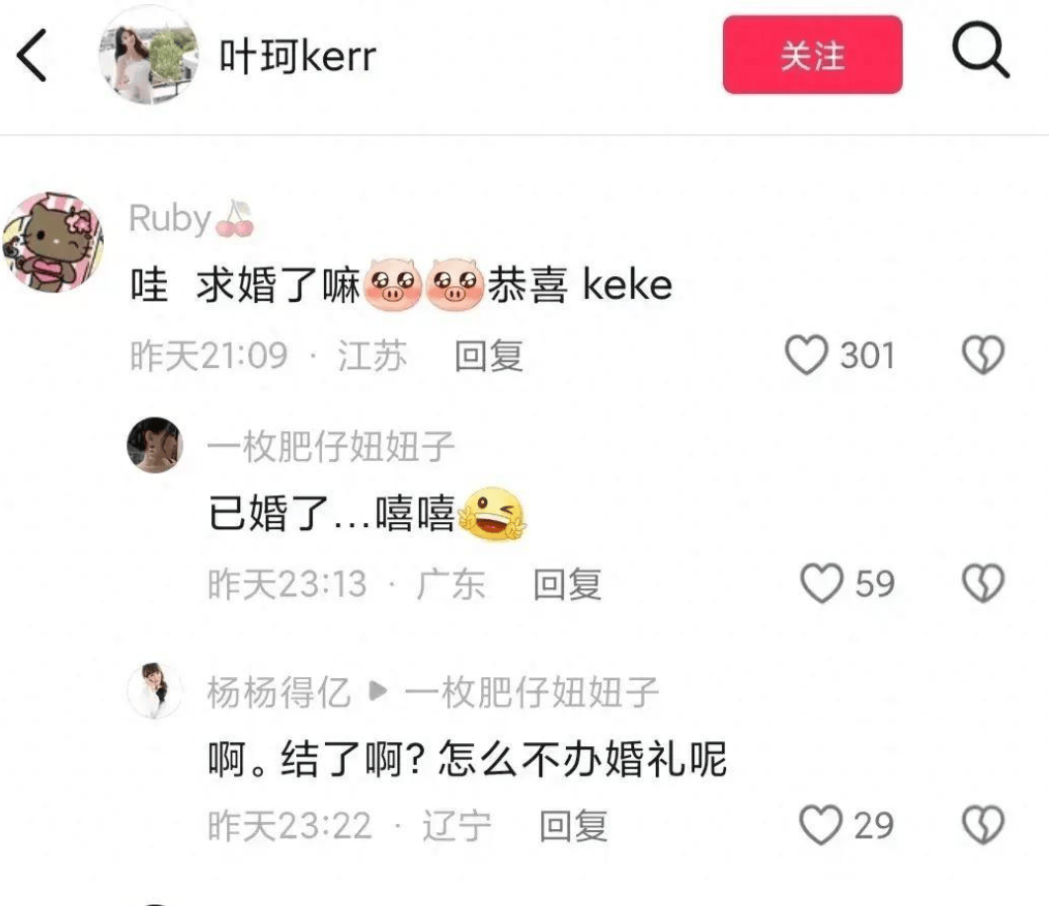1049x906 pixels.
Task: Tap broken heart on 已婚了 comment
Action: [x=983, y=583]
